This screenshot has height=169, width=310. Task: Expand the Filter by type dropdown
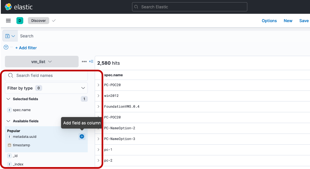click(x=46, y=88)
